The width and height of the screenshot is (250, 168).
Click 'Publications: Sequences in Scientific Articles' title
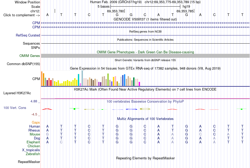pyautogui.click(x=145, y=40)
